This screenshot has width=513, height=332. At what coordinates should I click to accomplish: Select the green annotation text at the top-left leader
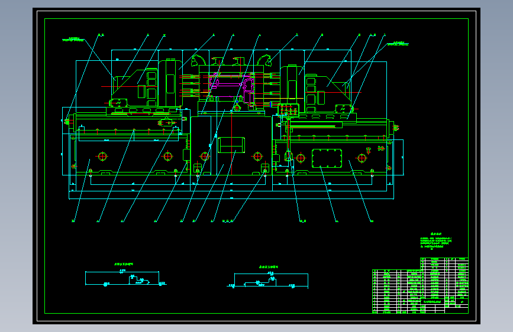(73, 40)
